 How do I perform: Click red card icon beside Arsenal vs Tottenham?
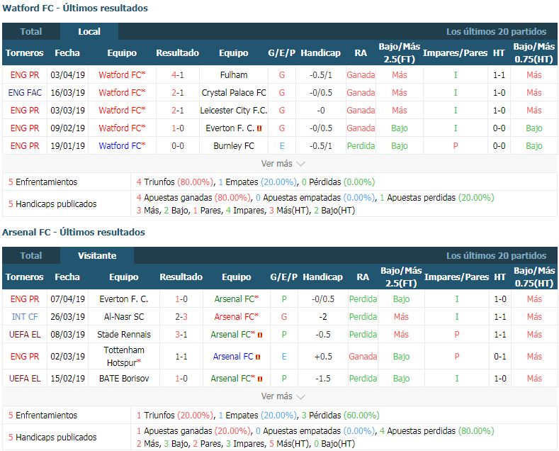(258, 357)
